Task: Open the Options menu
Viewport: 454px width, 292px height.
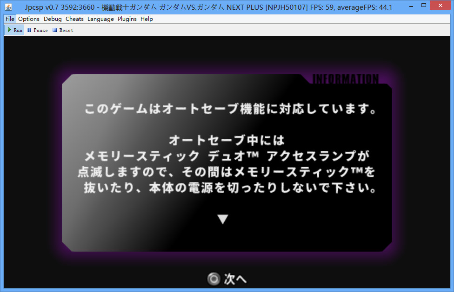Action: pos(29,19)
